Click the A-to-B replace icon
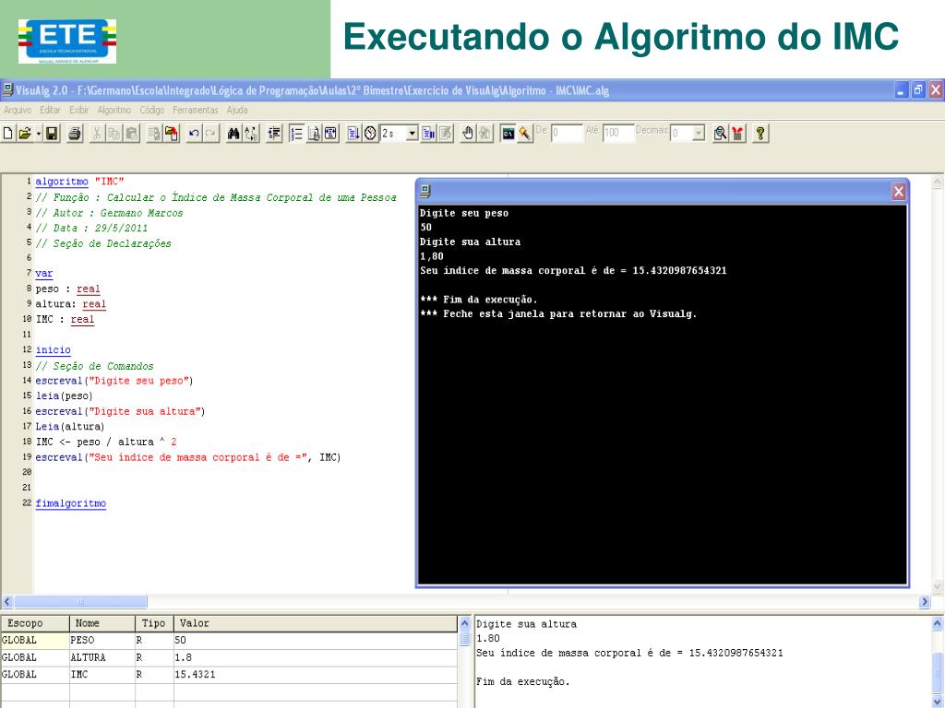The width and height of the screenshot is (945, 708). click(x=251, y=133)
